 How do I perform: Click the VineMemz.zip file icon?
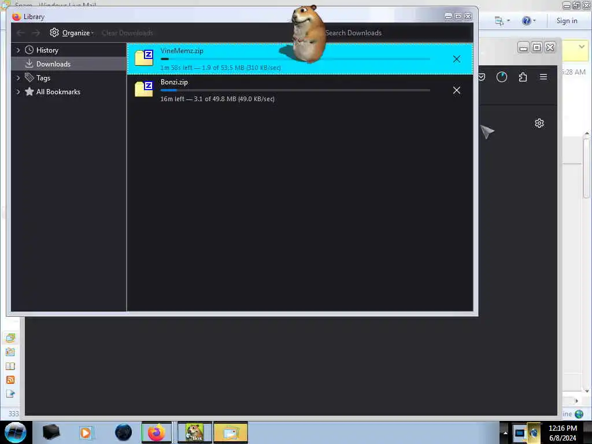(144, 58)
